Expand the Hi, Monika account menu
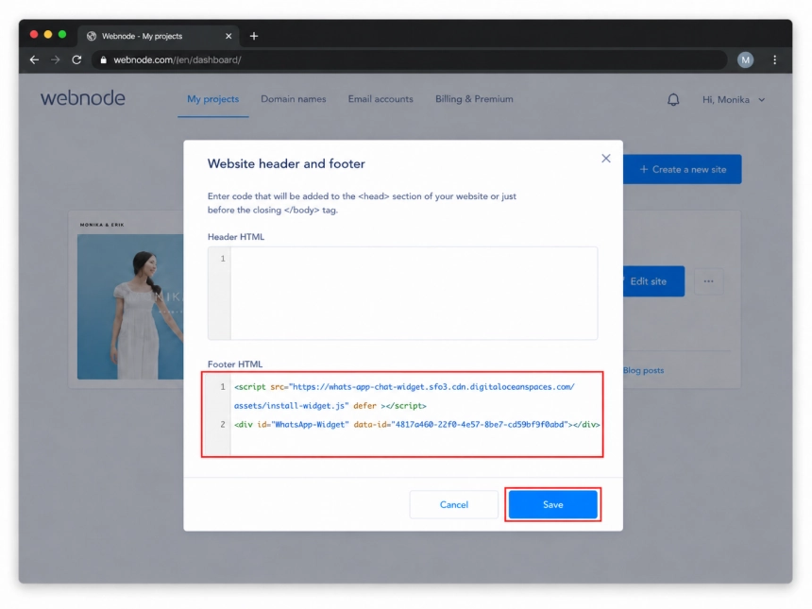Viewport: 812px width, 609px height. 733,99
